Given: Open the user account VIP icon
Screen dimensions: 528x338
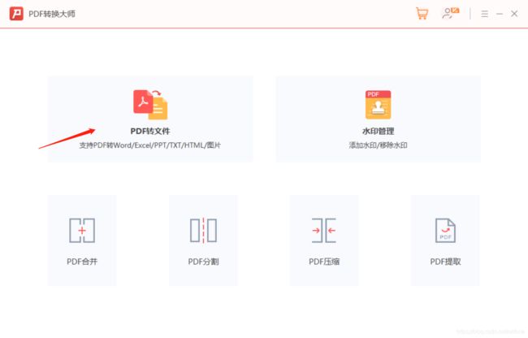Looking at the screenshot, I should pyautogui.click(x=451, y=14).
